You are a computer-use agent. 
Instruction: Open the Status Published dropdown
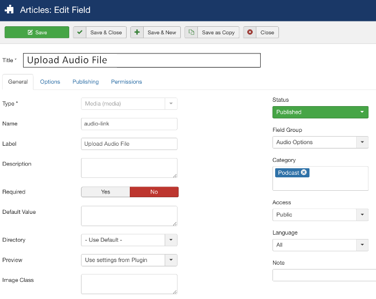(x=320, y=112)
